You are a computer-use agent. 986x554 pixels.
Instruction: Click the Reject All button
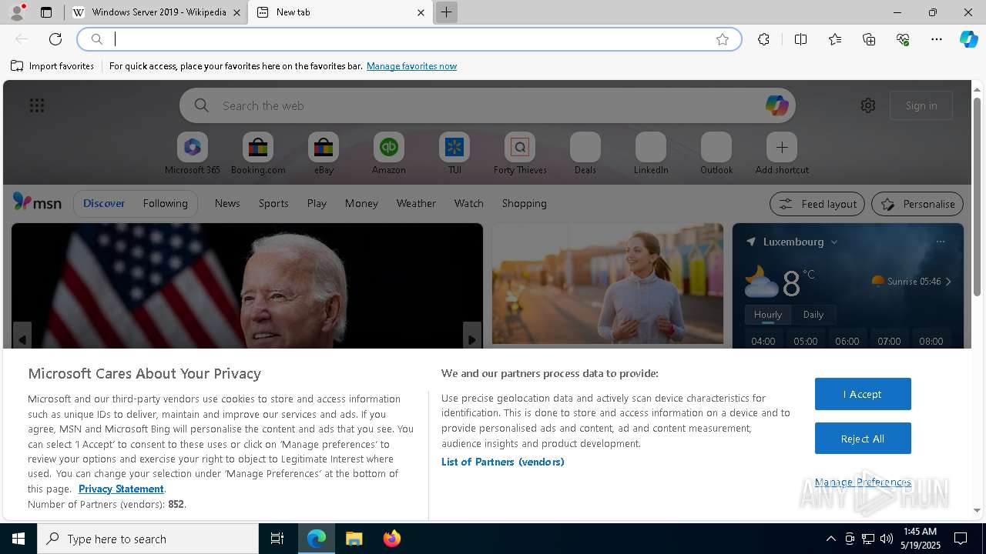863,439
